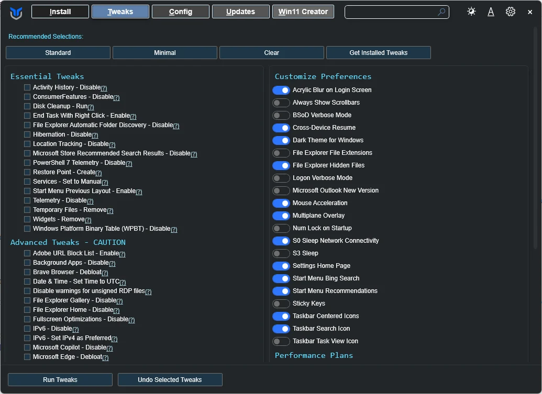Open help (?) for Fullscreen Optimizations - Disable
542x394 pixels.
coord(131,320)
